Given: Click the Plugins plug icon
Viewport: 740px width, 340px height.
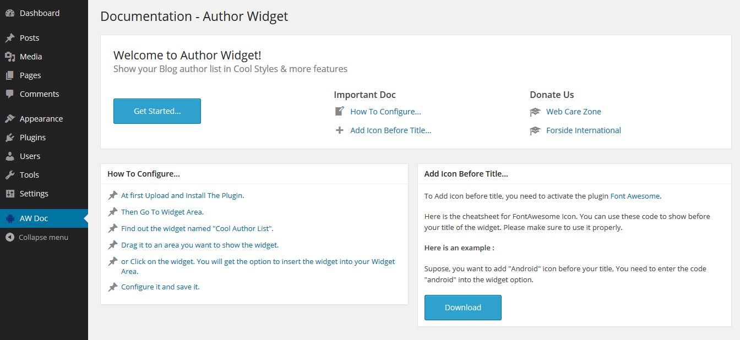Looking at the screenshot, I should pos(10,138).
